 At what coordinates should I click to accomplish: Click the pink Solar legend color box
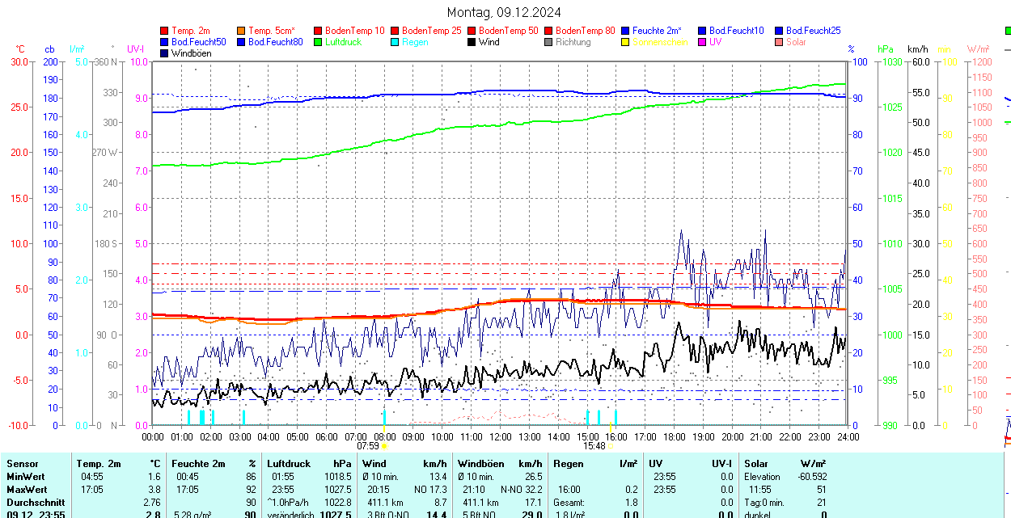pyautogui.click(x=780, y=42)
